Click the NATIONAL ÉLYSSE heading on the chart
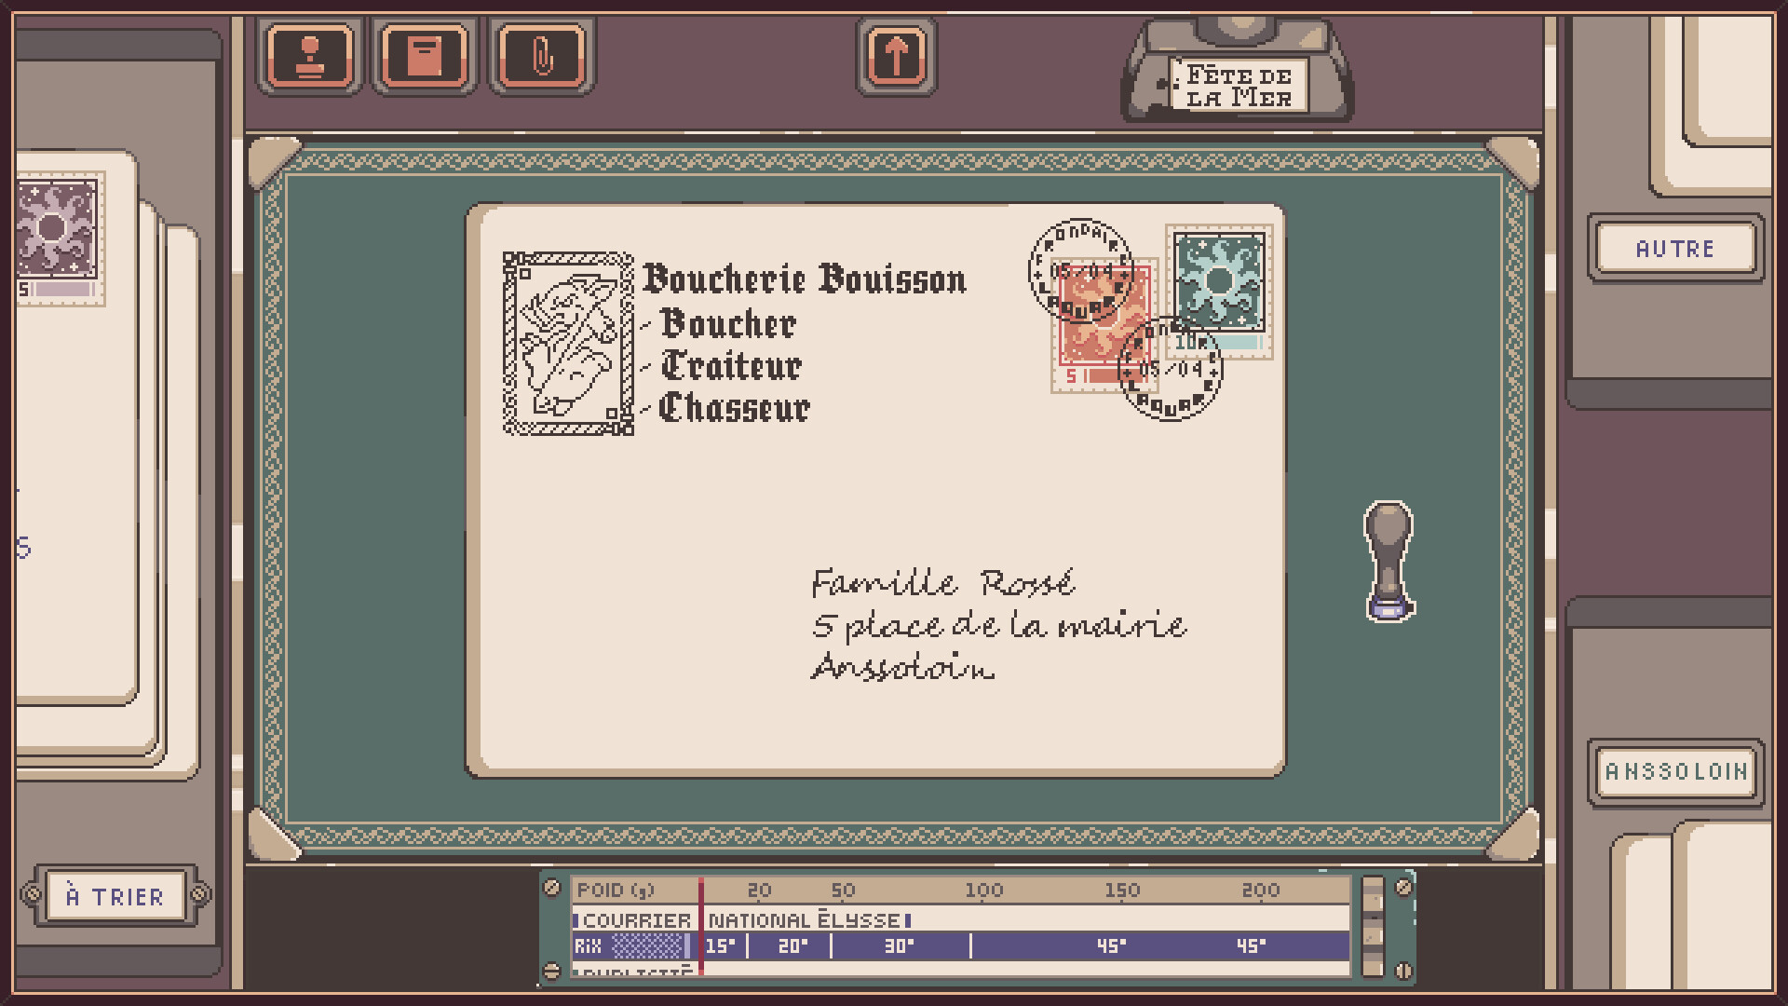The image size is (1788, 1006). coord(803,919)
